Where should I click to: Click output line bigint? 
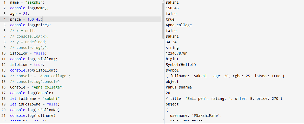[172, 59]
